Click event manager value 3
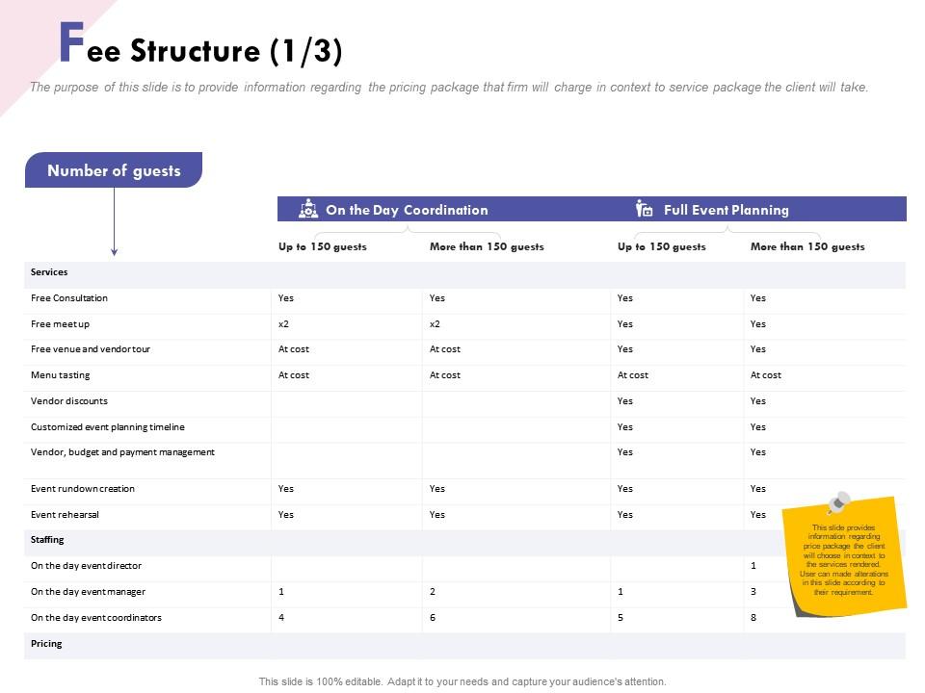 (753, 592)
